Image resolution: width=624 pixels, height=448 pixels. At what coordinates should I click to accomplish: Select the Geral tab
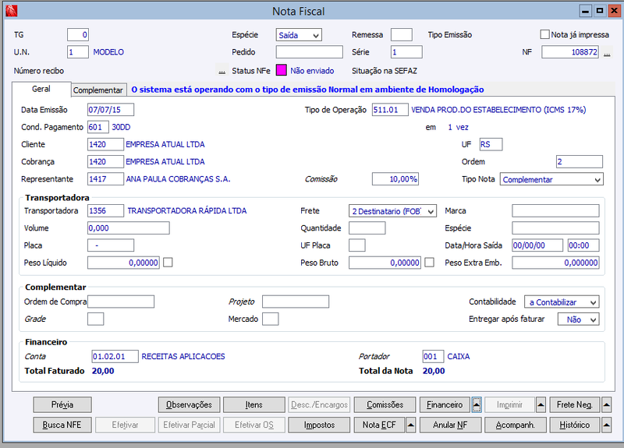pos(41,89)
